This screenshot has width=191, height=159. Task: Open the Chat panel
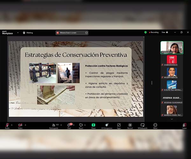[x=69, y=126]
